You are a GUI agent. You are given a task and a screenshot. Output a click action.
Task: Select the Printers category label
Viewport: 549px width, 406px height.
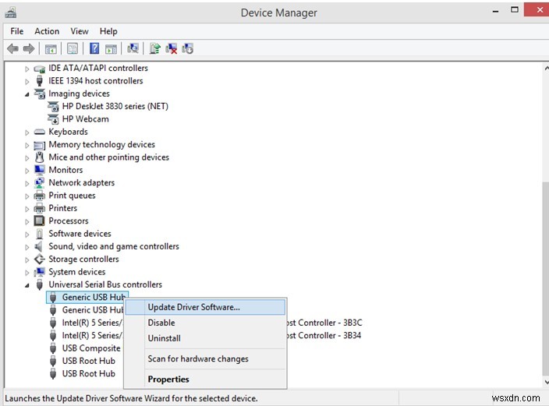click(62, 208)
